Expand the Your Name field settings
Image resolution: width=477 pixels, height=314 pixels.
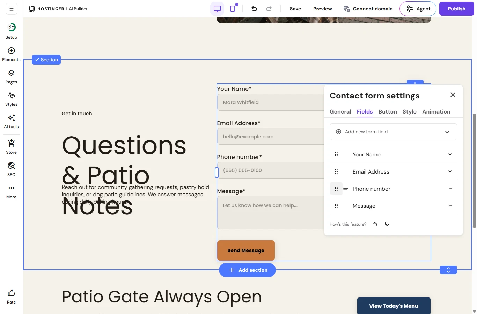(x=450, y=154)
